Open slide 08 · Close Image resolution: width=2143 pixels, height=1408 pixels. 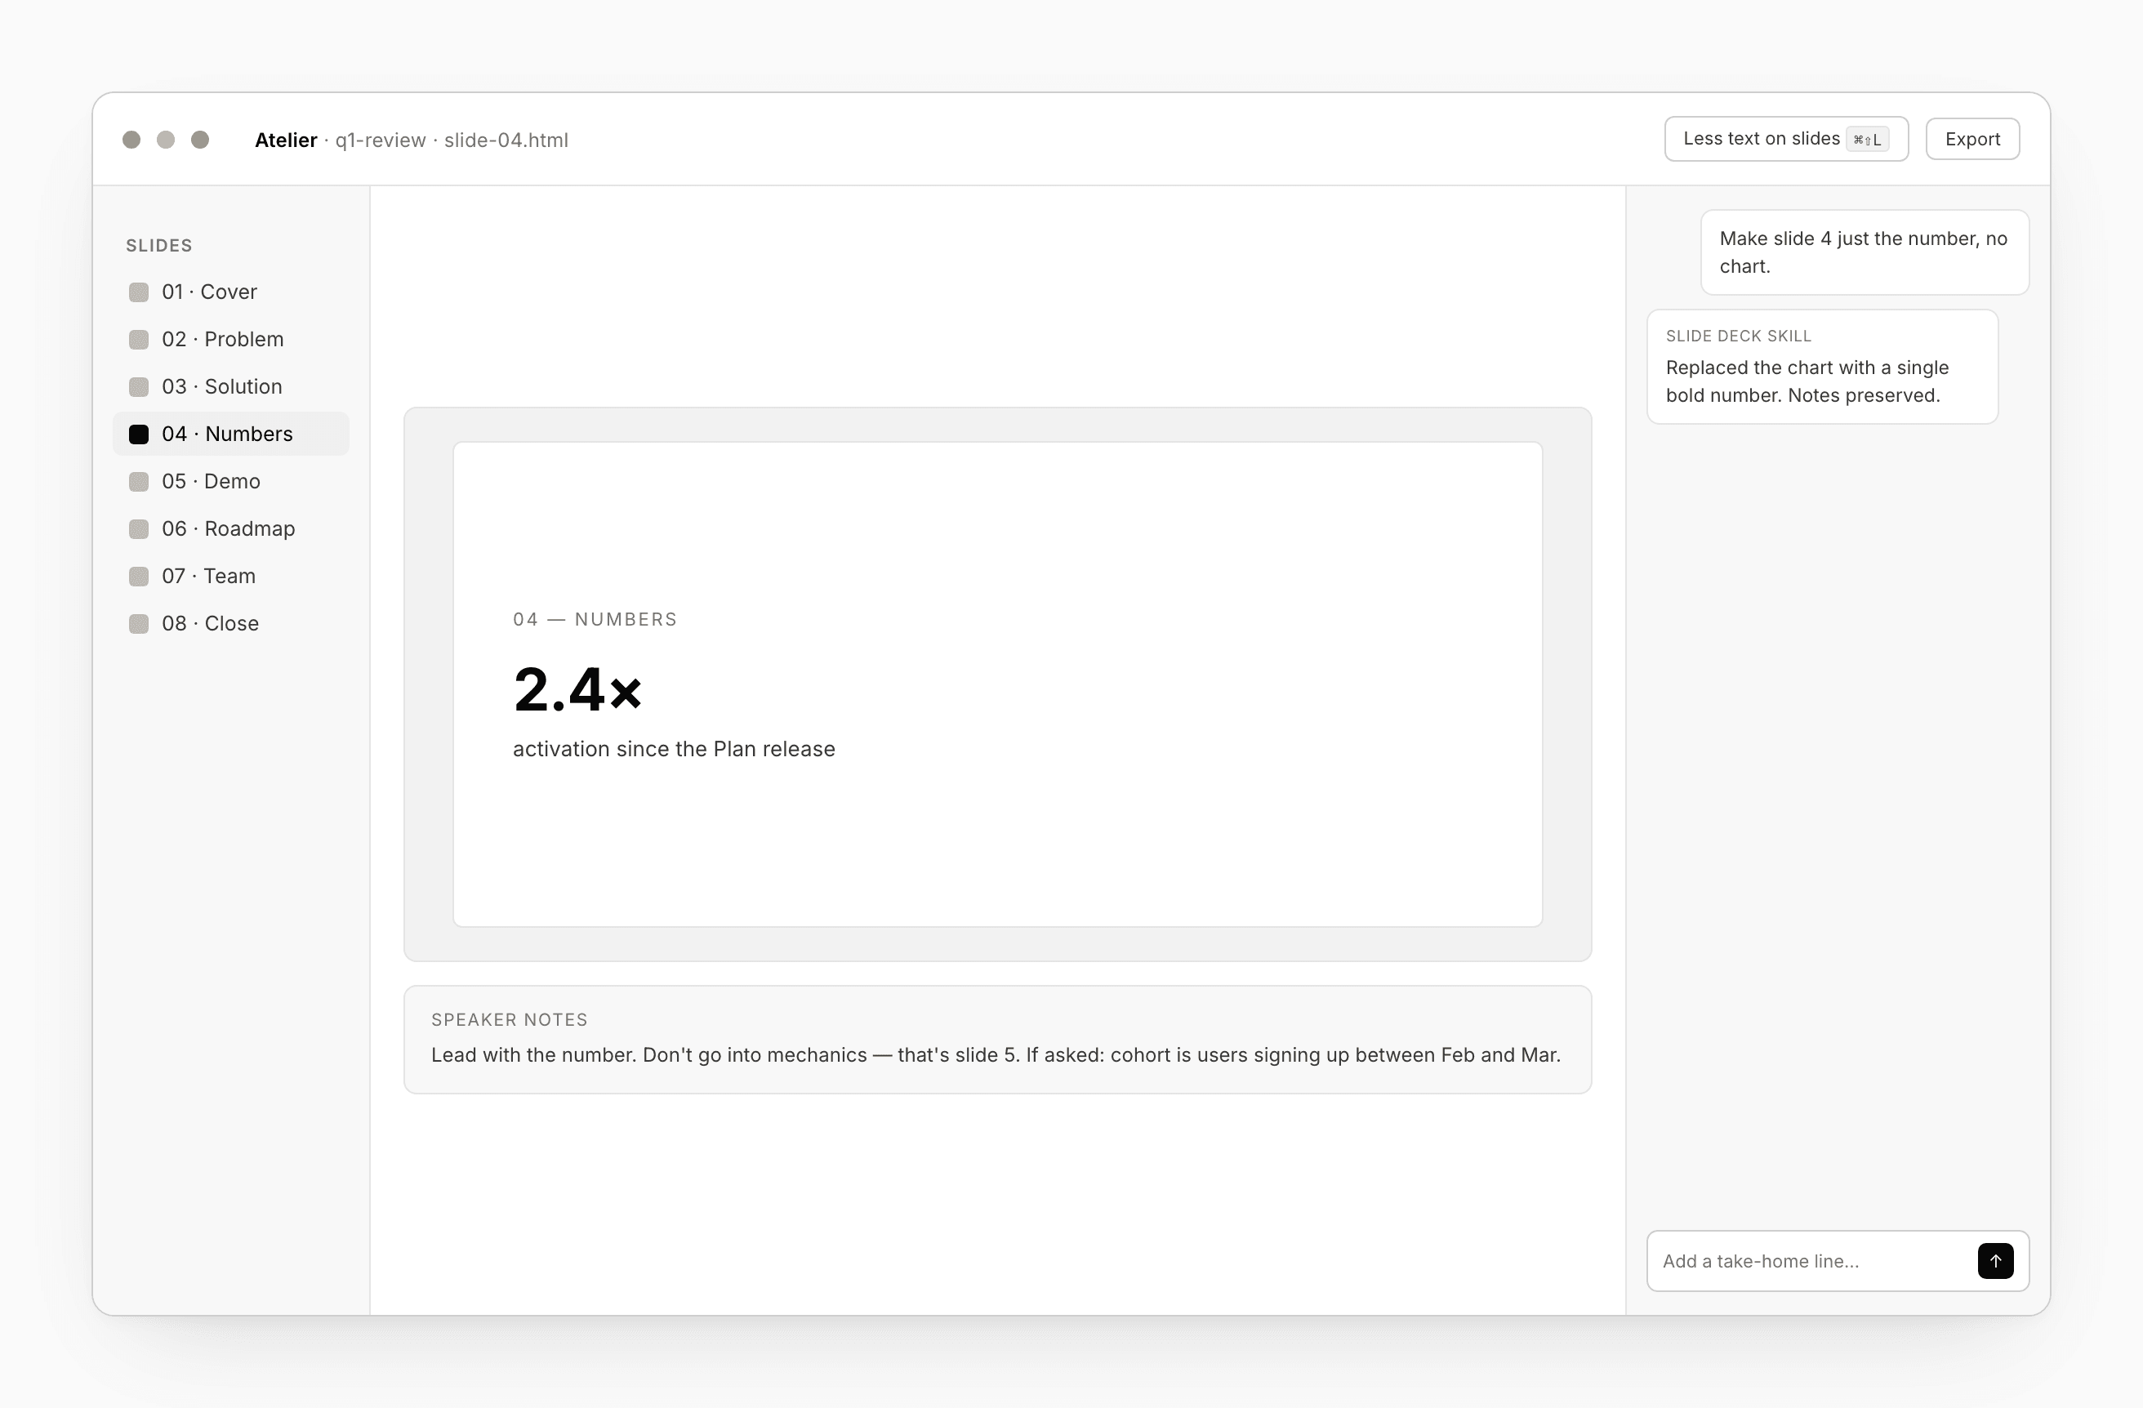pyautogui.click(x=230, y=623)
